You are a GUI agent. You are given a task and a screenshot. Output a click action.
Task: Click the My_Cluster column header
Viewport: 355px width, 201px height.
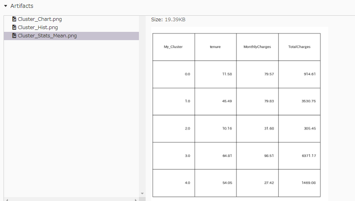tap(173, 47)
